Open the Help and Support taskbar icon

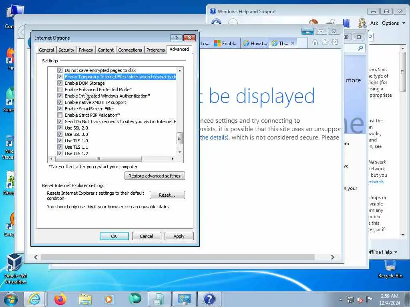click(x=209, y=299)
